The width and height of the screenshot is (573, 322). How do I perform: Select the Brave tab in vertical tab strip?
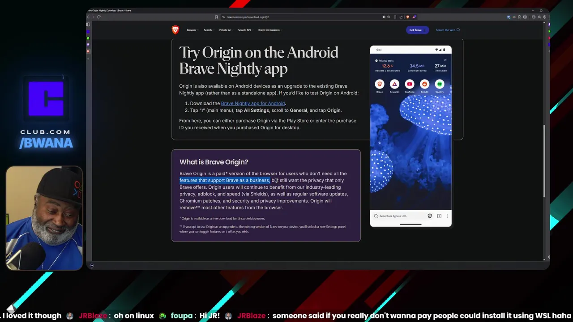88,51
